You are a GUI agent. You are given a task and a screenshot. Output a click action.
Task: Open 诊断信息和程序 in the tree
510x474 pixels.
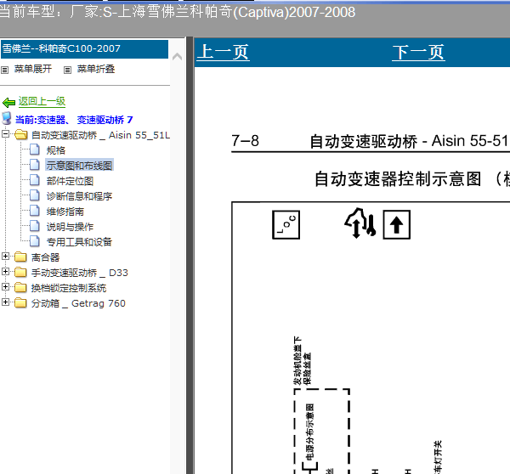point(79,196)
